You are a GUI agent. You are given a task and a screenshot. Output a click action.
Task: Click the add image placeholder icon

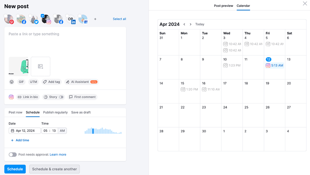pos(41,66)
